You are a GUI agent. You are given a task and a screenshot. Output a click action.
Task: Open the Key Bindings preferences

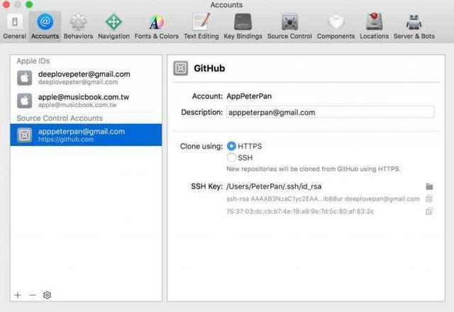tap(243, 27)
